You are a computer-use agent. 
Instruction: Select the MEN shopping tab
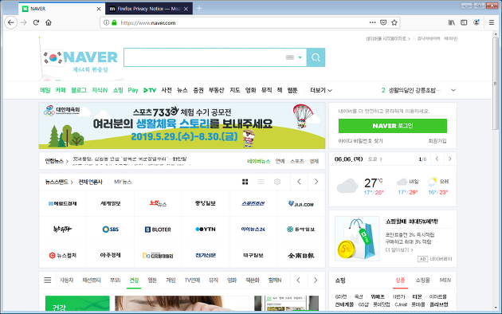coord(445,281)
